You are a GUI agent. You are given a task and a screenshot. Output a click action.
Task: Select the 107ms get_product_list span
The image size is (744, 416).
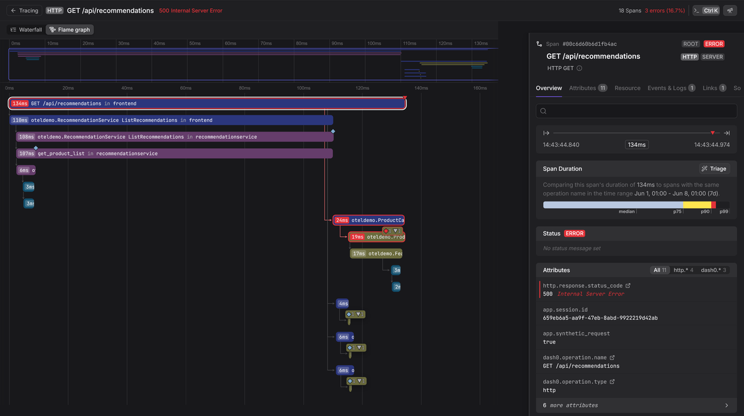click(x=174, y=154)
